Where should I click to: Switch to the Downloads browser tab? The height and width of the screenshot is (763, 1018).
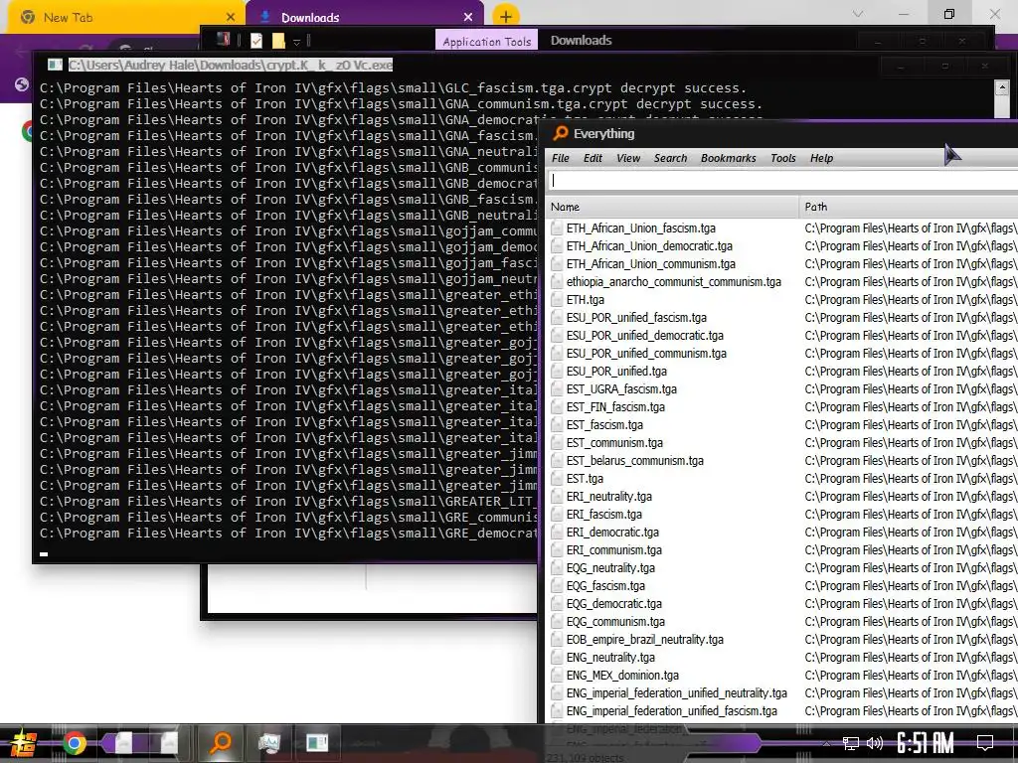pyautogui.click(x=365, y=18)
